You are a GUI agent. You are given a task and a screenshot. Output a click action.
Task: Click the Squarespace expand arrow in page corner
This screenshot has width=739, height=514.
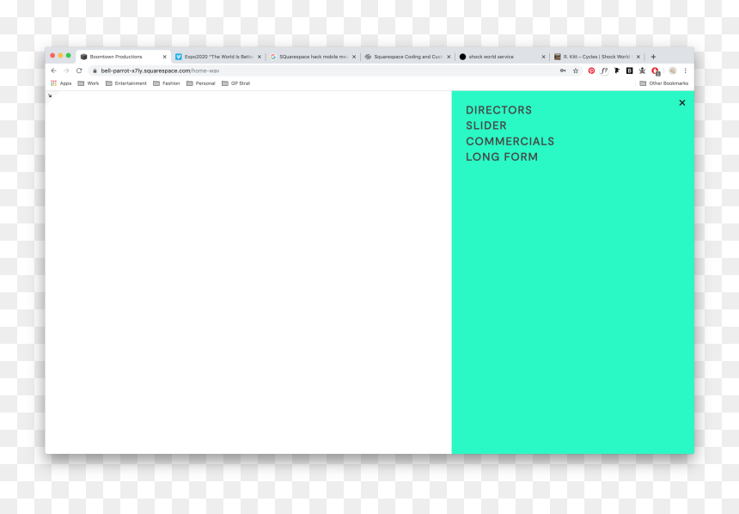point(50,95)
